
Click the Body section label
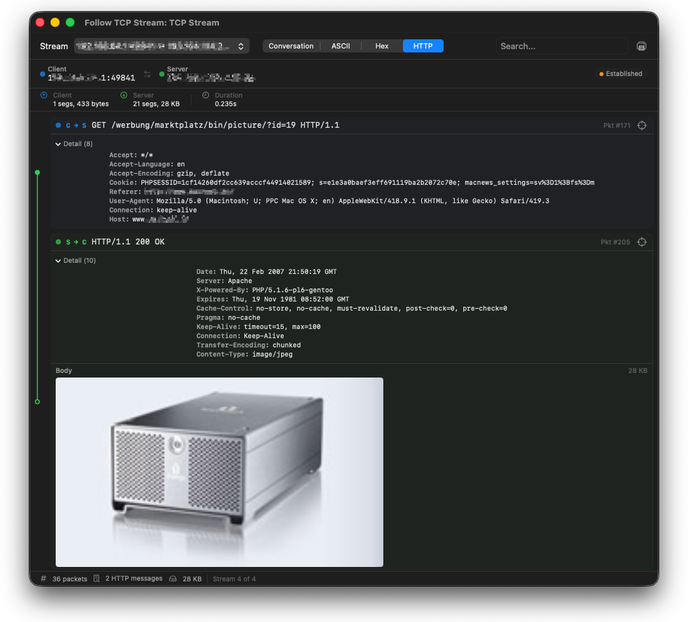click(x=64, y=370)
